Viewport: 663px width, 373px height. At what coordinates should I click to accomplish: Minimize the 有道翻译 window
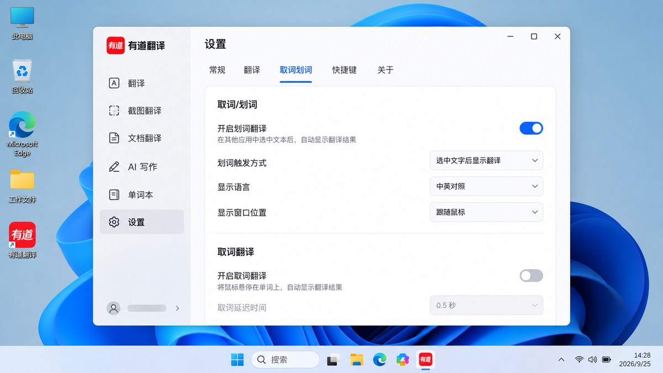(510, 36)
